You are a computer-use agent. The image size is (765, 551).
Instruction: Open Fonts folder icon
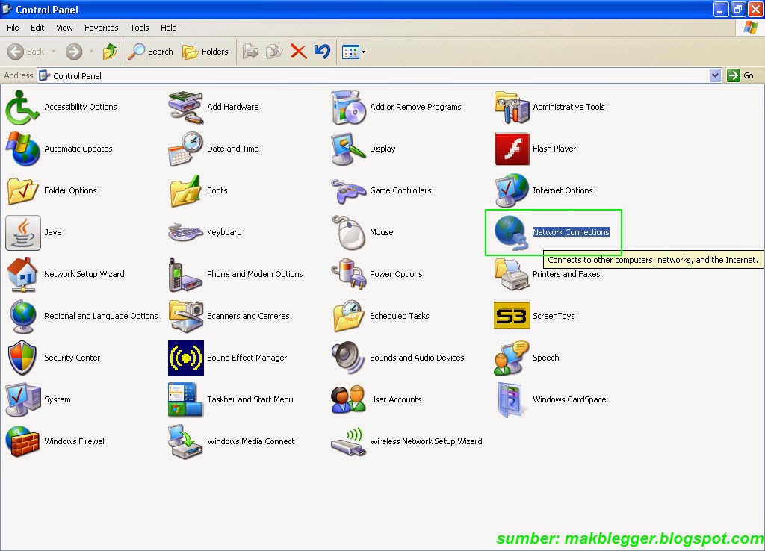tap(185, 190)
